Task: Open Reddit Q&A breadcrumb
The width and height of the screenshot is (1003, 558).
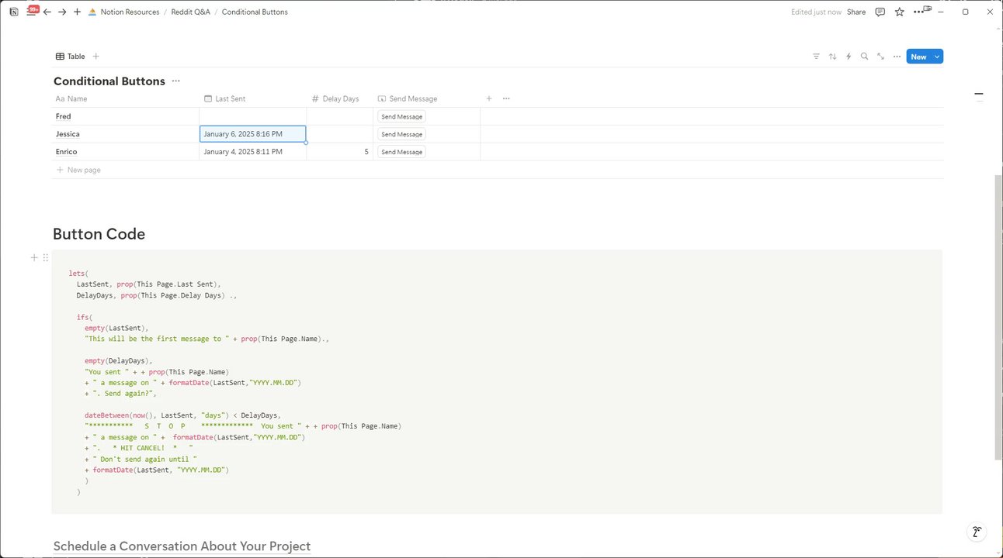Action: click(x=190, y=12)
